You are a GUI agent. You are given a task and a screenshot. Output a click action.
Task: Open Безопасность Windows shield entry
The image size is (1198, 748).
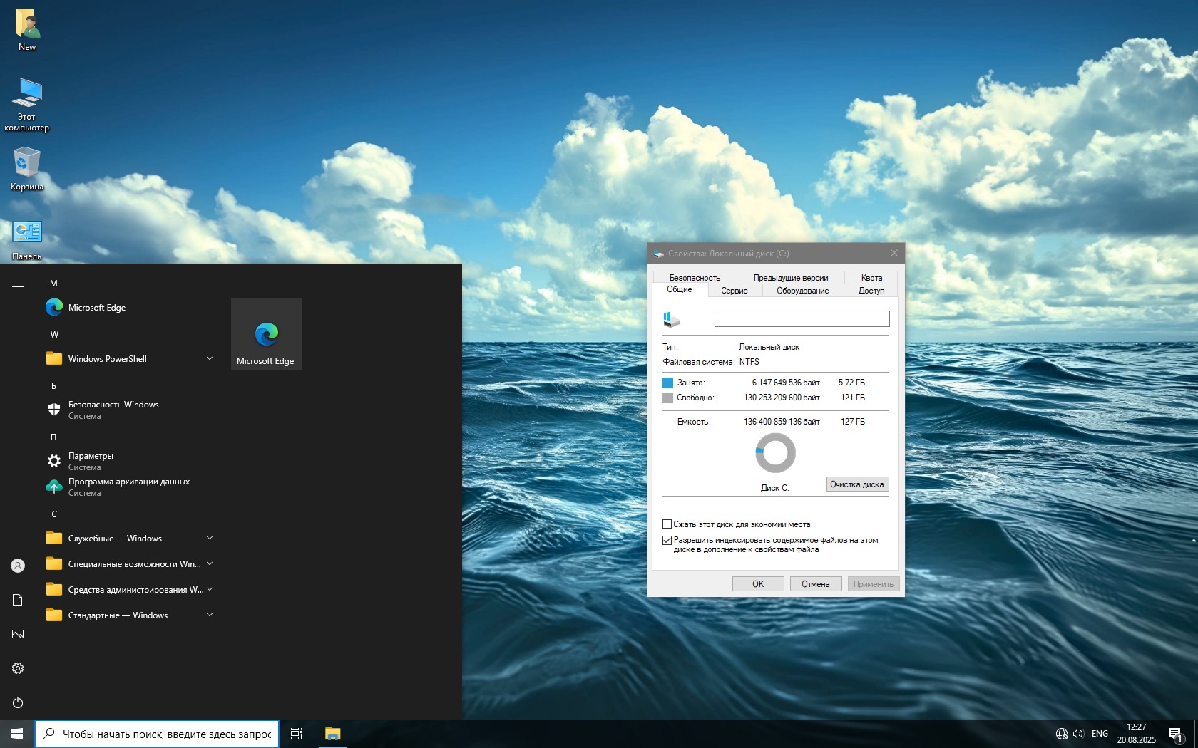[x=113, y=410]
